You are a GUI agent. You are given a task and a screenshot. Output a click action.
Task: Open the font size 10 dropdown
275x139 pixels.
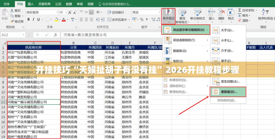[66, 12]
